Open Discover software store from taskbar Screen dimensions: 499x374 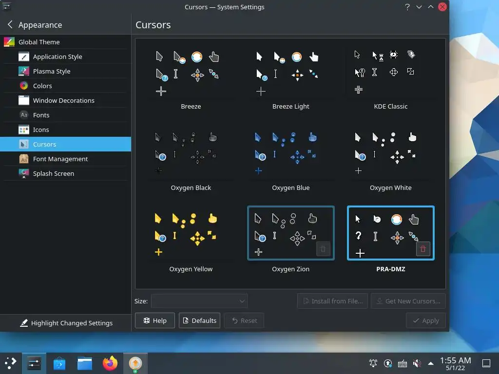pyautogui.click(x=59, y=363)
